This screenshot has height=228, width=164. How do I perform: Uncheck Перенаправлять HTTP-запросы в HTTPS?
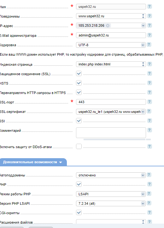click(x=79, y=92)
